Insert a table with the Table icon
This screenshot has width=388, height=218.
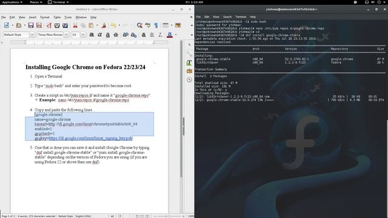(x=166, y=25)
